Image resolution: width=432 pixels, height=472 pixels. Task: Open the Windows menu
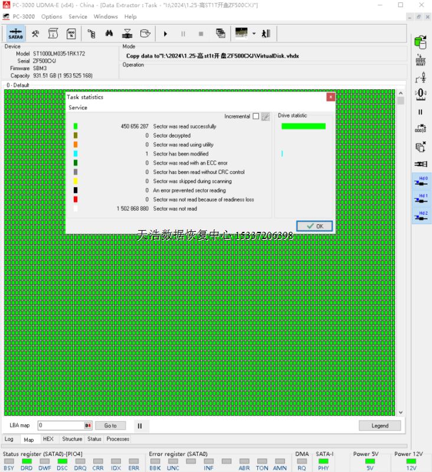point(106,17)
